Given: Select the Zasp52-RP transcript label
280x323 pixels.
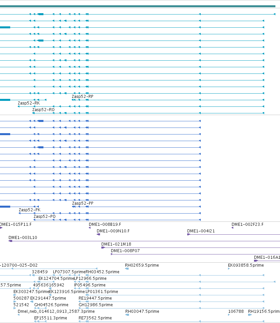Looking at the screenshot, I should tap(83, 97).
